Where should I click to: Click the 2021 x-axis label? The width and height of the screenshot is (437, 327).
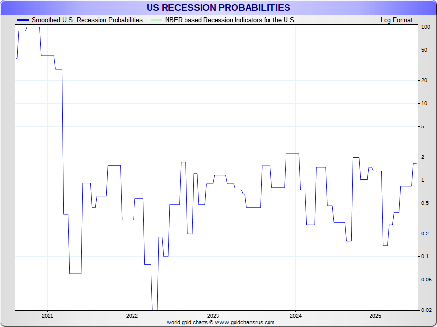[x=47, y=316]
